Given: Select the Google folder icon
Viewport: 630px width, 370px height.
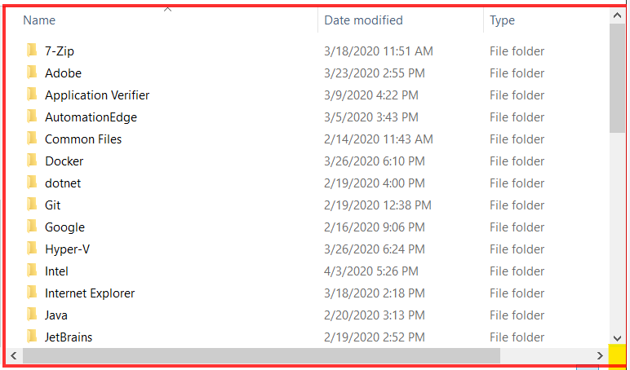Looking at the screenshot, I should click(x=32, y=227).
